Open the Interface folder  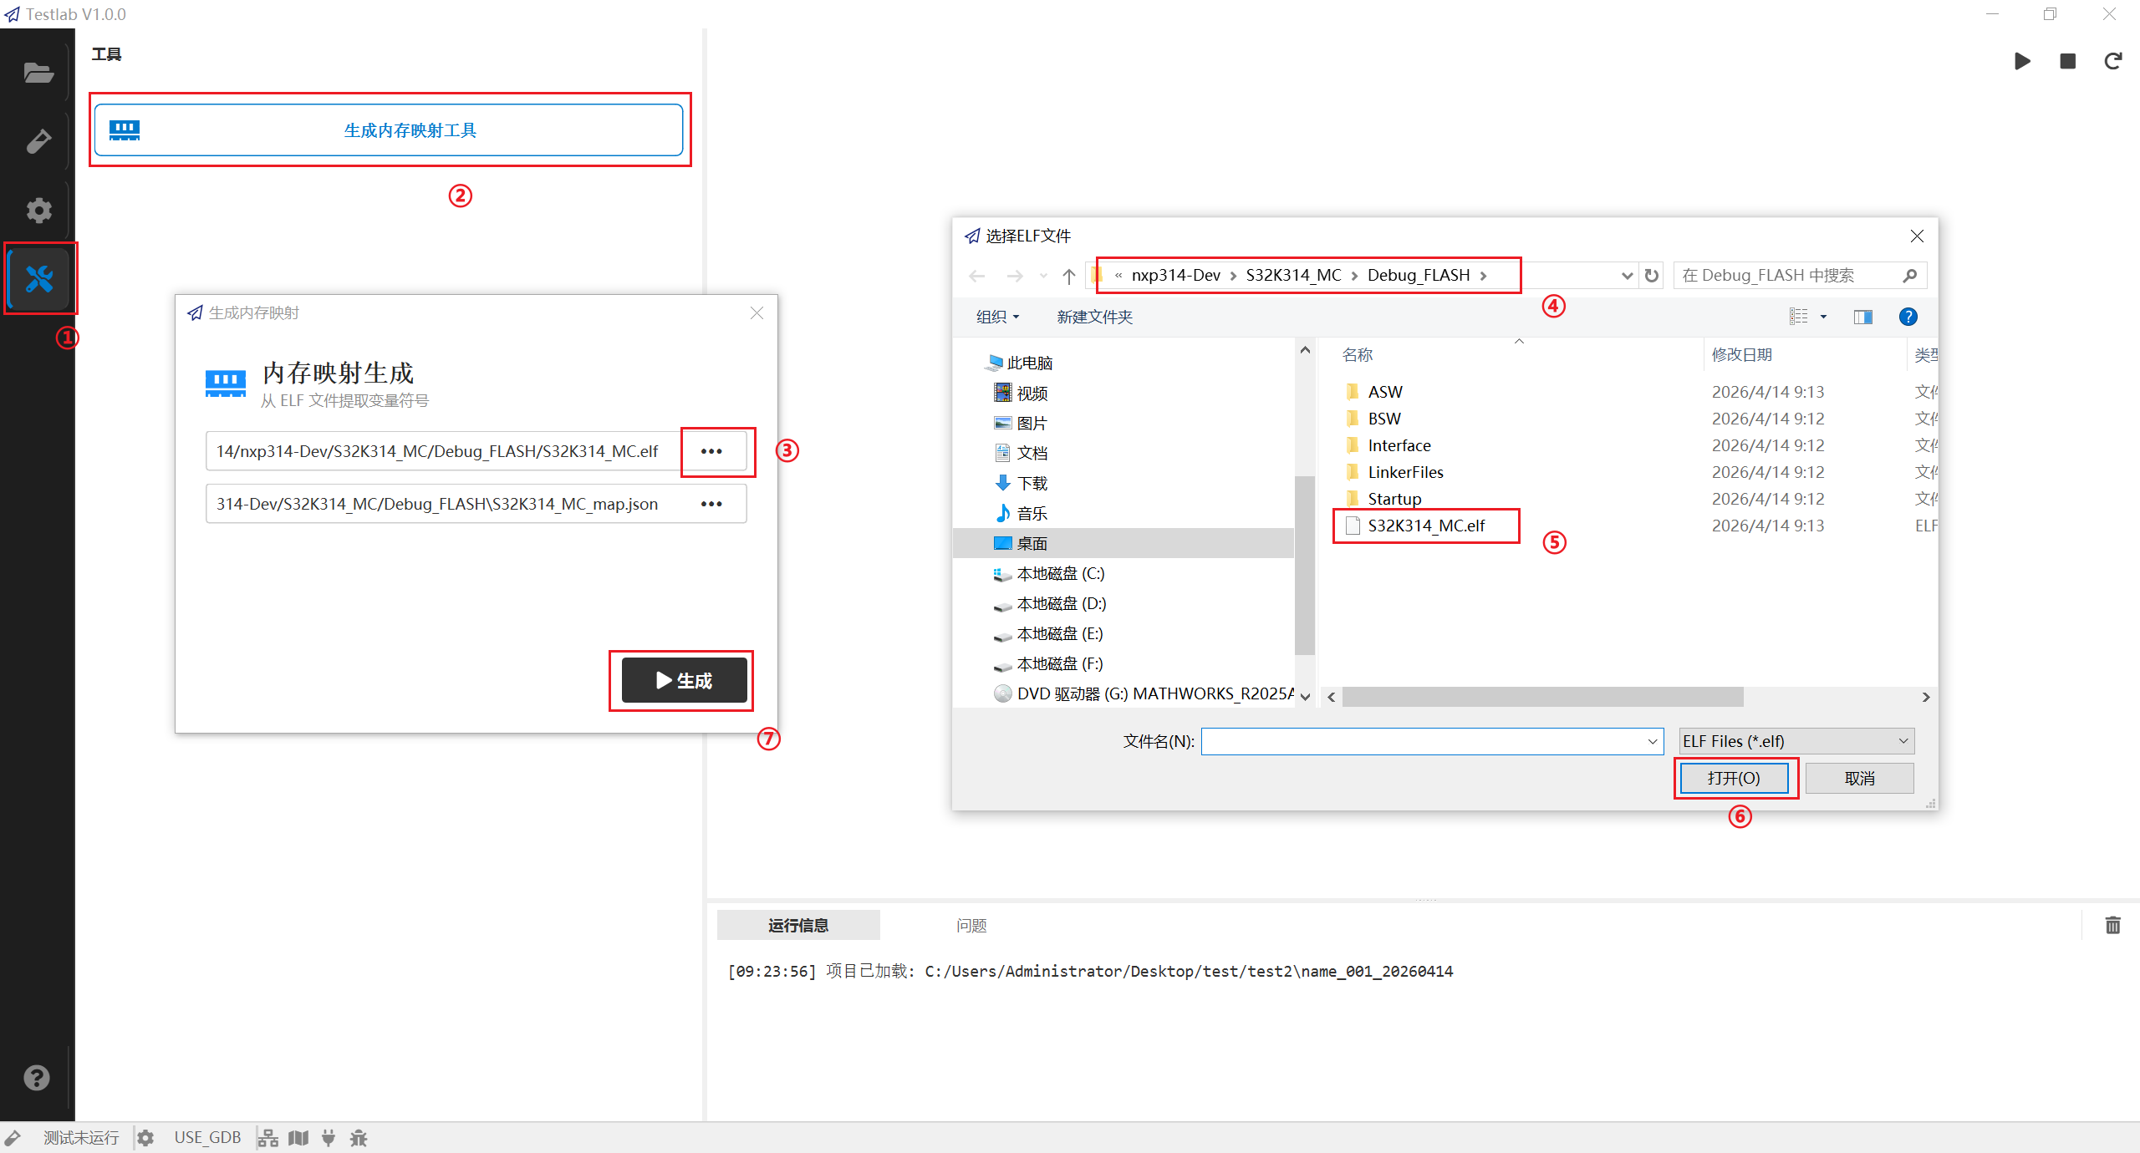coord(1399,445)
